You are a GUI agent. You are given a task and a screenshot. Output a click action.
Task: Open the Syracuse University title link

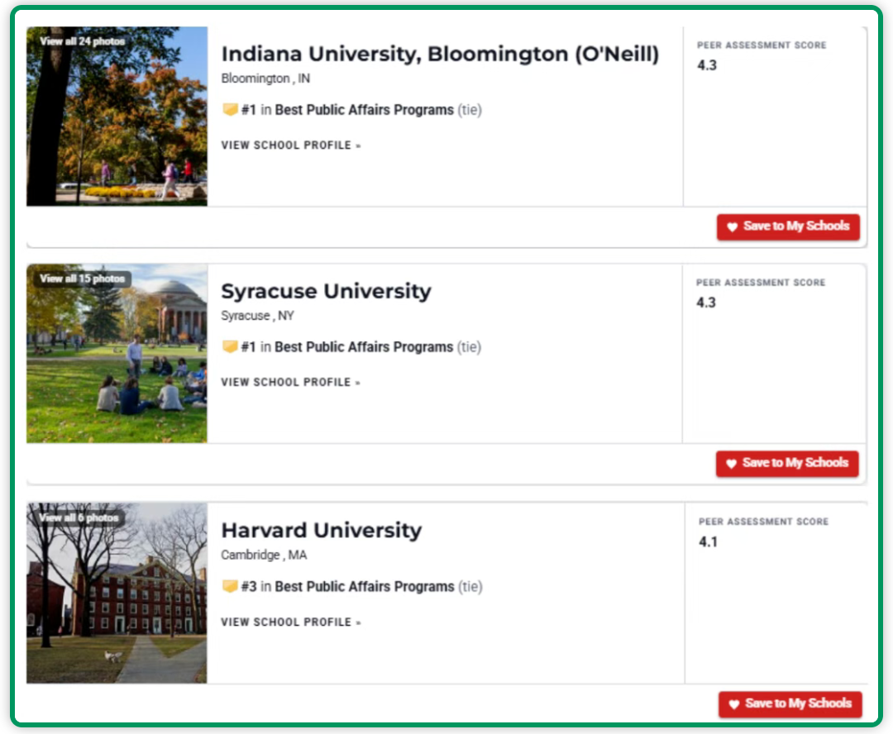(326, 292)
